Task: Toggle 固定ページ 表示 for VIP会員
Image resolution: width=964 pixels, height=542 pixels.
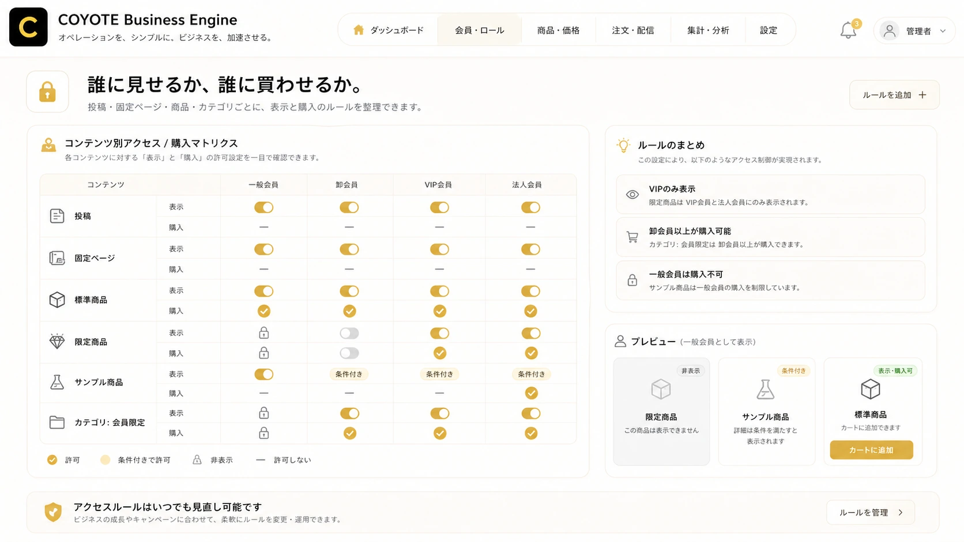Action: point(440,249)
